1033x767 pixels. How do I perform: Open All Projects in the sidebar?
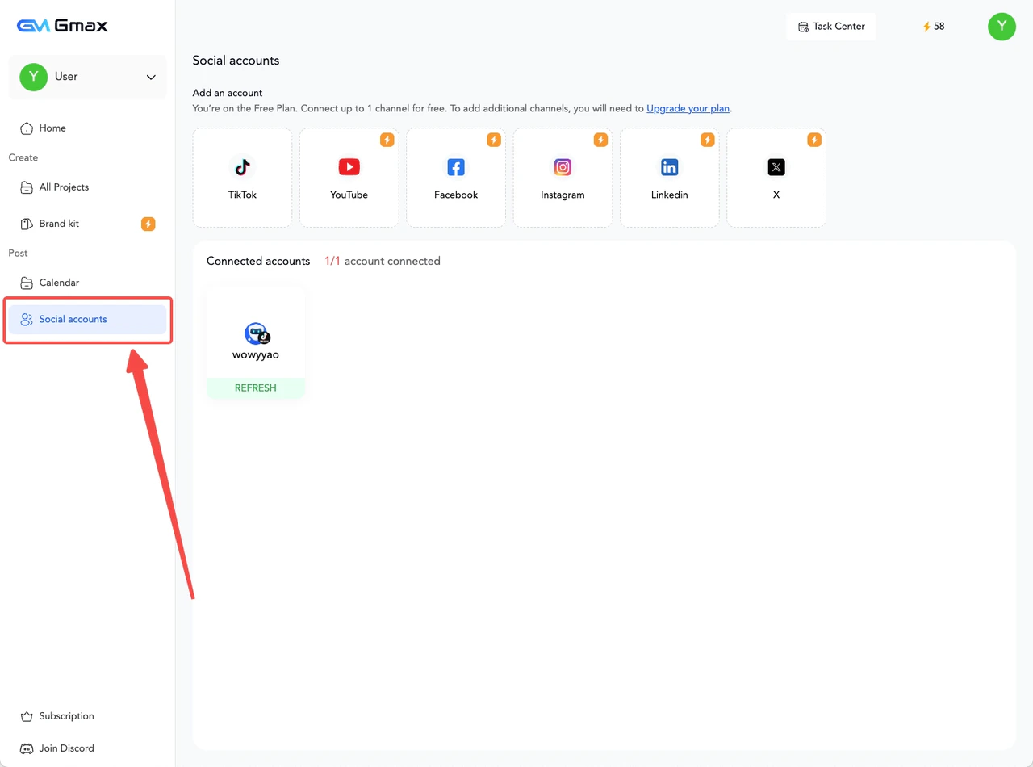pos(87,187)
